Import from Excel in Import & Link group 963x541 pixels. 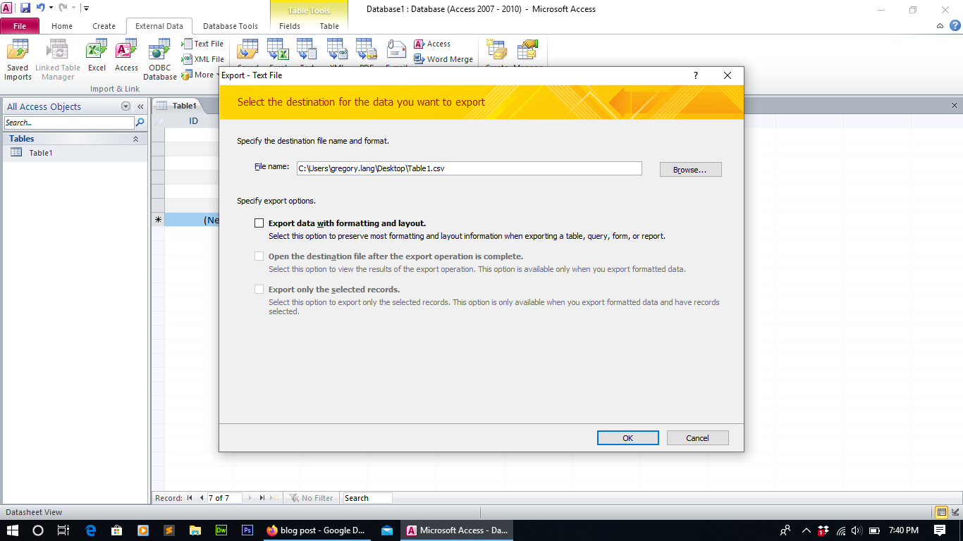pyautogui.click(x=97, y=56)
